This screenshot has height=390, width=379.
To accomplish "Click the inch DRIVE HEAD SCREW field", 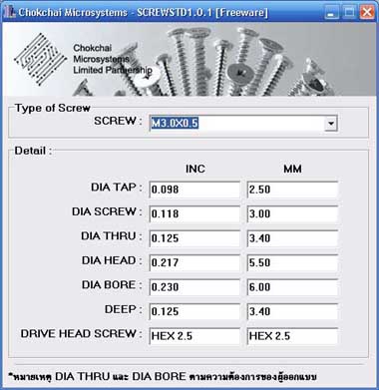I will point(194,336).
